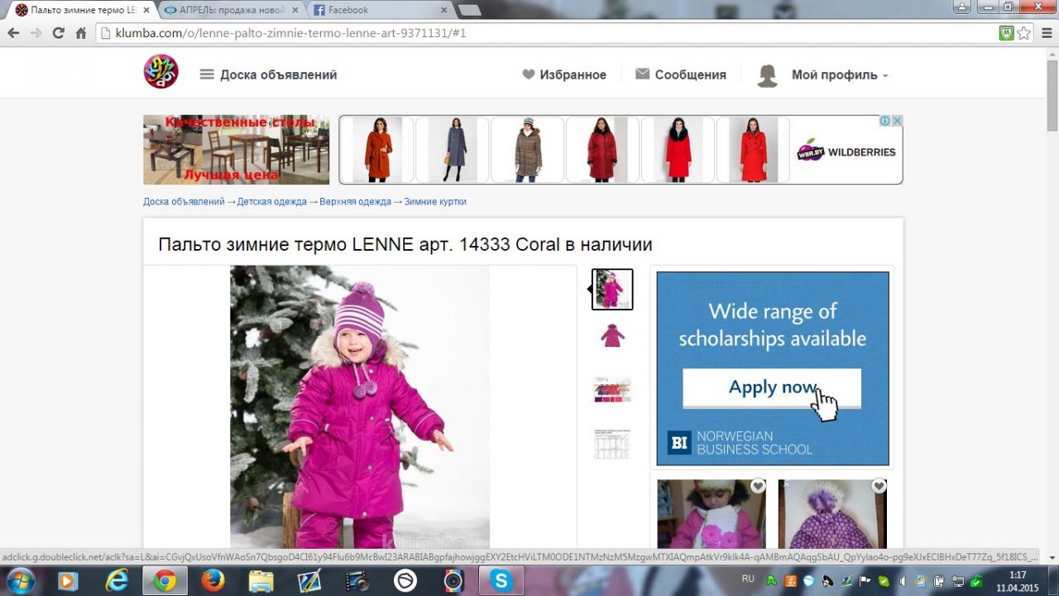Open Сообщения envelope messages
This screenshot has height=596, width=1059.
(x=680, y=74)
